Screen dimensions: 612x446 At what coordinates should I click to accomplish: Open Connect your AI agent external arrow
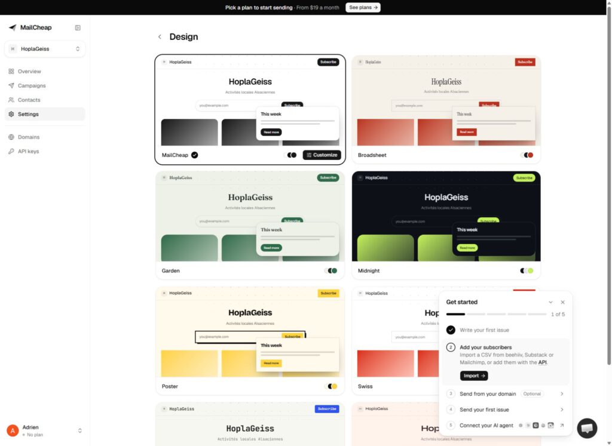coord(562,425)
